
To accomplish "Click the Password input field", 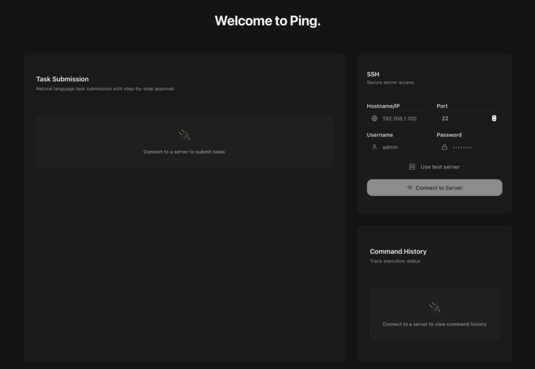I will 469,147.
